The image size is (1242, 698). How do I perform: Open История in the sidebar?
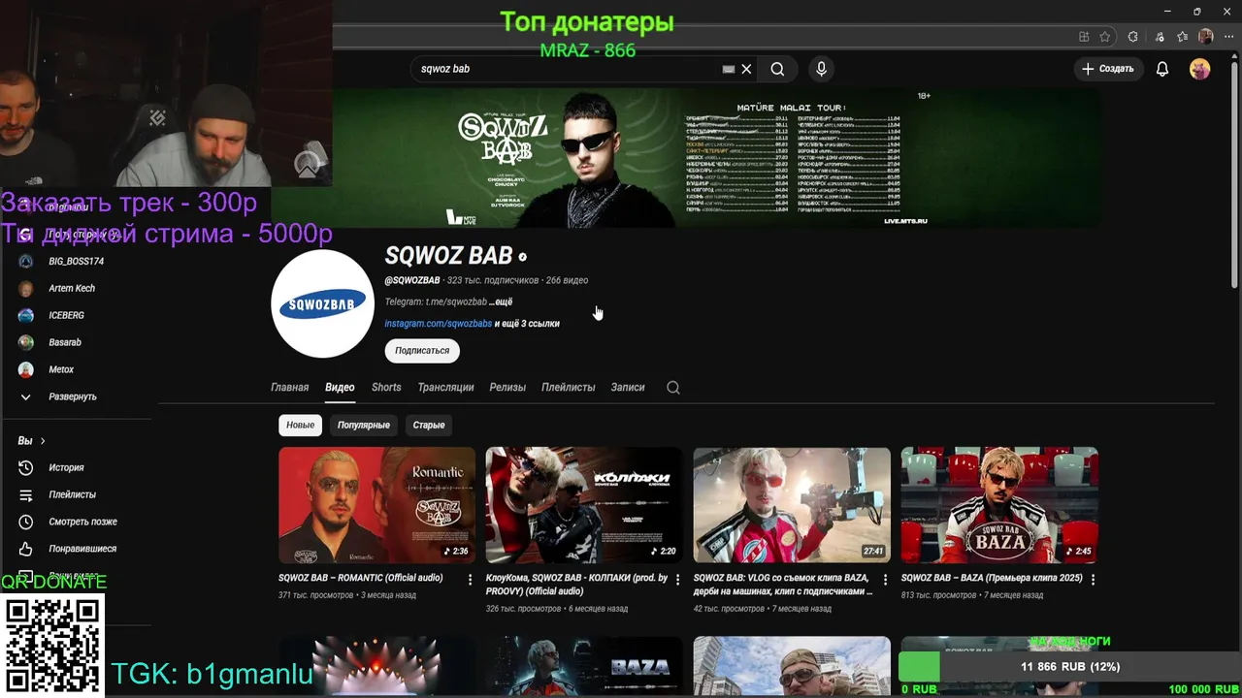click(x=66, y=467)
